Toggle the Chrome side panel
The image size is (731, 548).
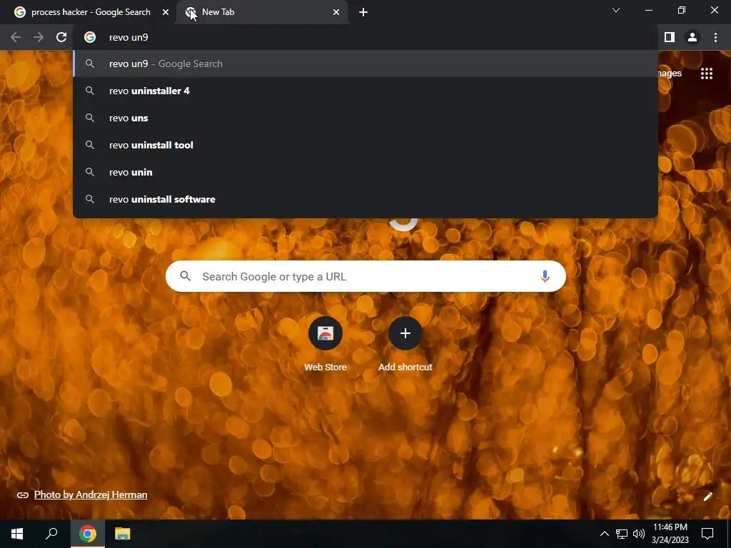(x=670, y=37)
